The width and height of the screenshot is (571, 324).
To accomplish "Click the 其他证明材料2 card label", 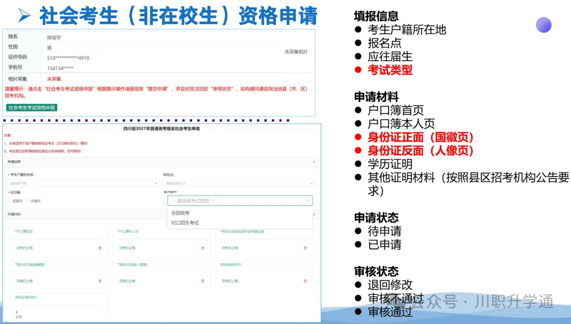I will pos(25,298).
